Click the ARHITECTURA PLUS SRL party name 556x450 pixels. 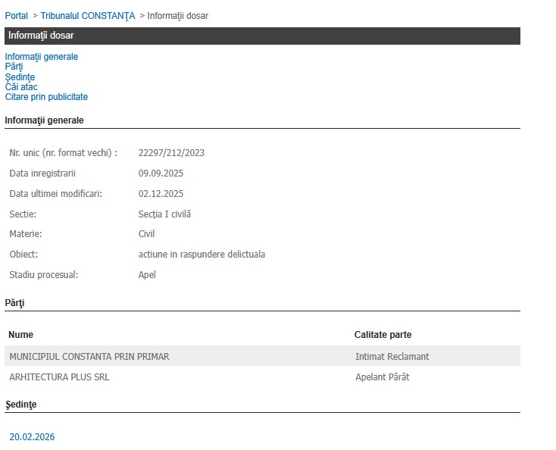(59, 377)
